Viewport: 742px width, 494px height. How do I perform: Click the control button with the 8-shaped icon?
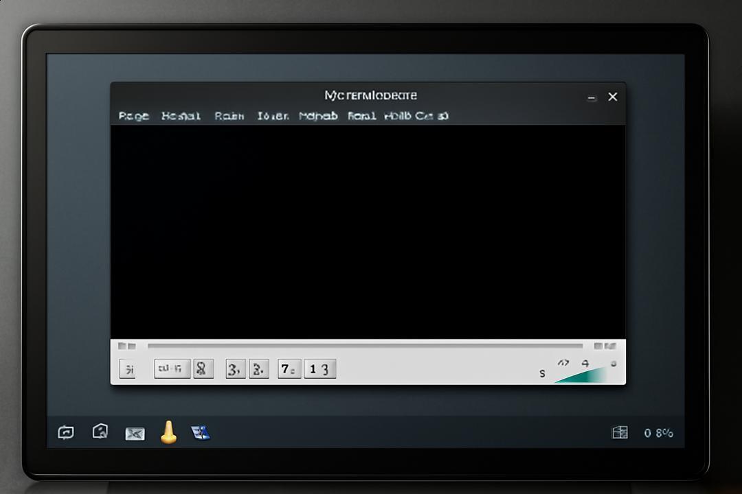coord(203,368)
